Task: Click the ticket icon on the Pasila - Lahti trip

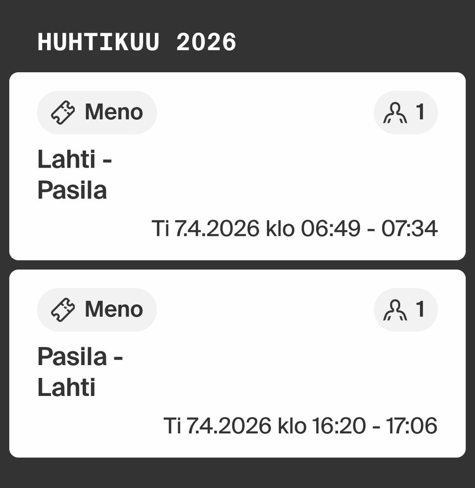Action: point(63,310)
